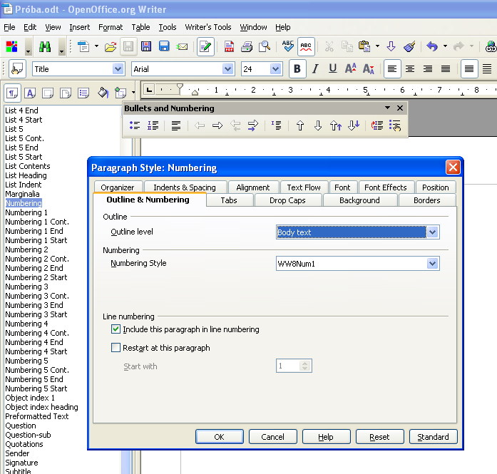497x474 pixels.
Task: Click the Export as PDF icon
Action: coord(229,47)
